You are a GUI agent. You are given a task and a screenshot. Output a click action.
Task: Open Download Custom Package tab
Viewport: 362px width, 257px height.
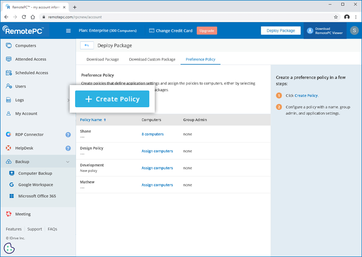[x=152, y=59]
